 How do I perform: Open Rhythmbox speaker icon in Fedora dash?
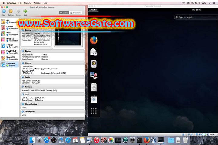(94, 64)
